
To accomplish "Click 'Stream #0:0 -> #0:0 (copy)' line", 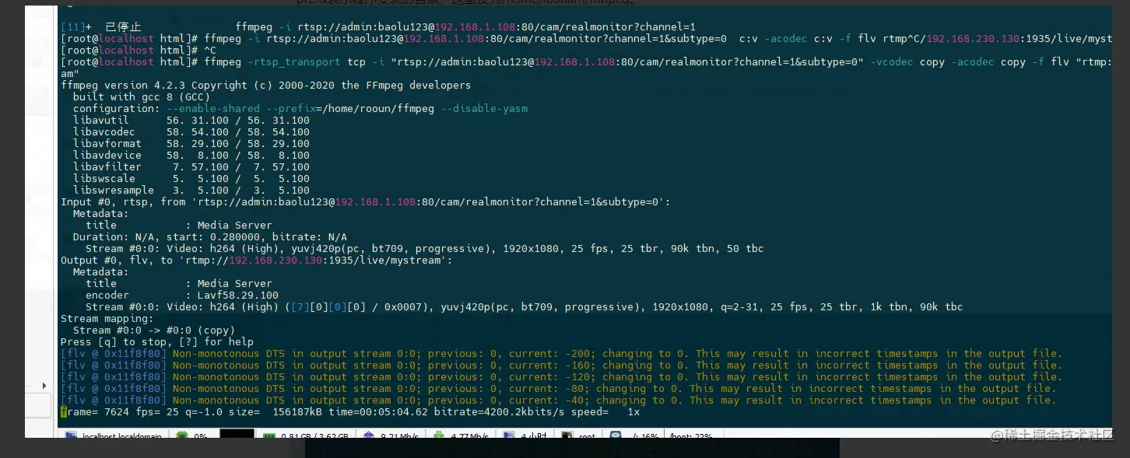I will click(x=154, y=330).
